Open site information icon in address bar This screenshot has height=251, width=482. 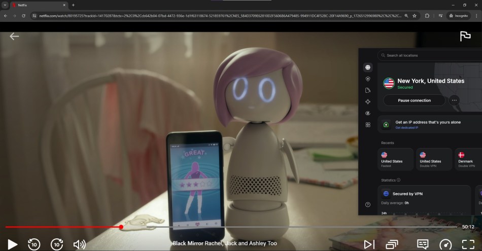35,16
